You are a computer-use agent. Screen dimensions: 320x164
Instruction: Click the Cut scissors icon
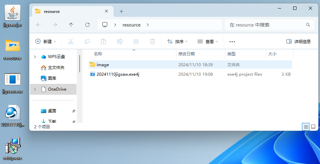pyautogui.click(x=70, y=41)
